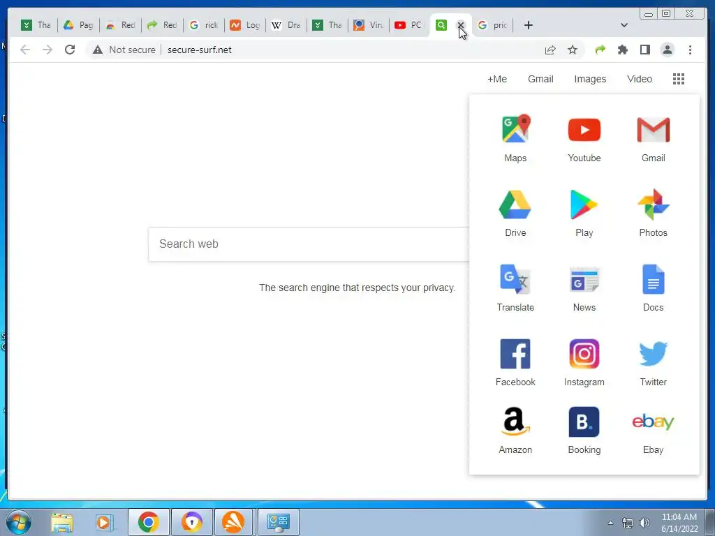Show hidden tray icons arrow
715x536 pixels.
[x=610, y=523]
